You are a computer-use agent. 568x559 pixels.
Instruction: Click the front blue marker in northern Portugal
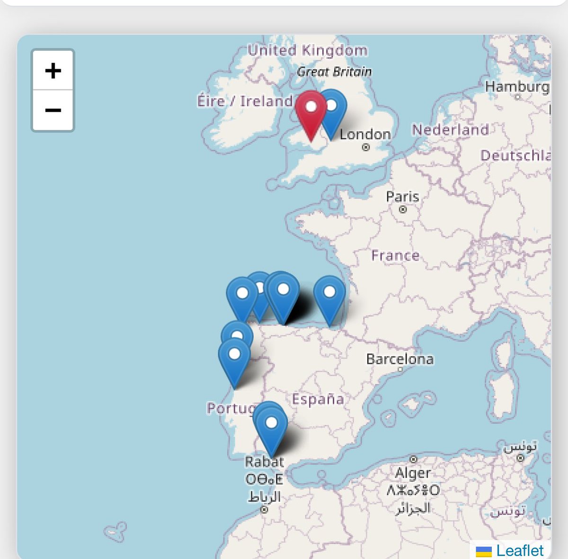234,363
